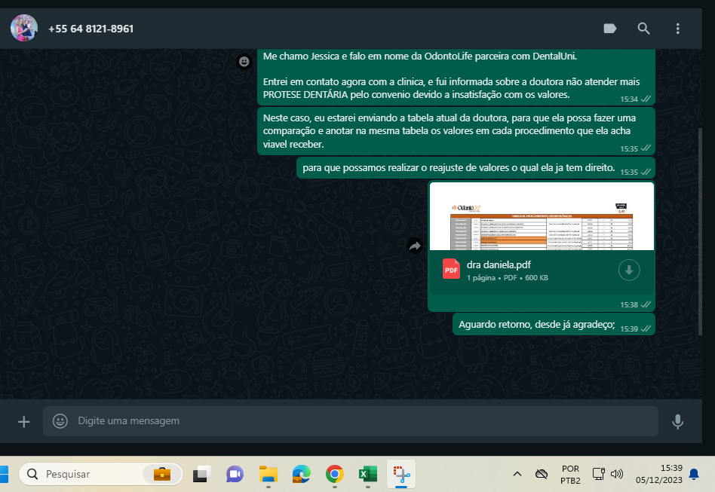Open the attach menu plus icon

pos(23,421)
